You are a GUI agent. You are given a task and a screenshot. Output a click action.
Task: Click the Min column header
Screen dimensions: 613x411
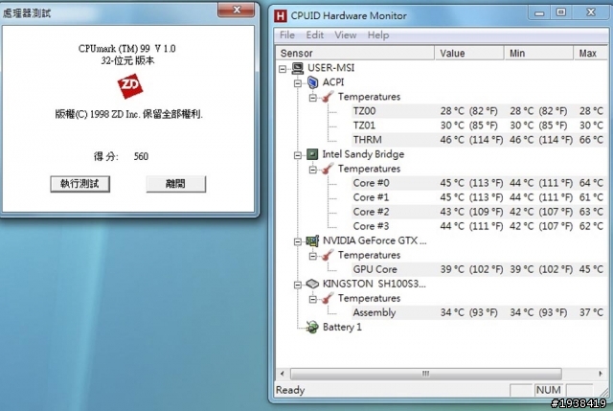539,54
